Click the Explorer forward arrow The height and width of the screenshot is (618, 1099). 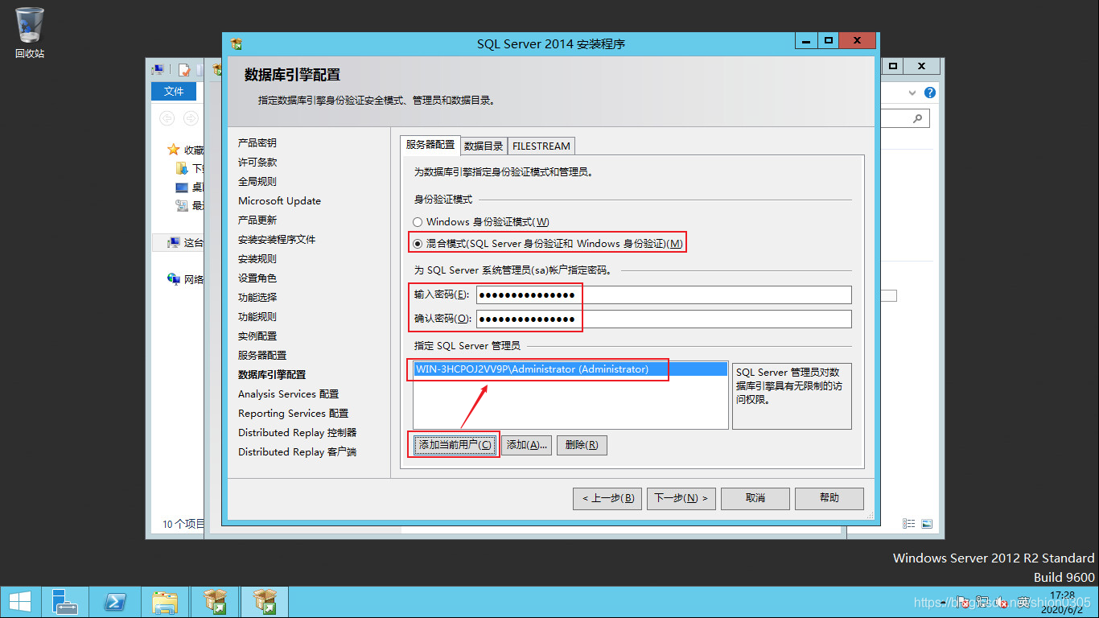[x=191, y=118]
